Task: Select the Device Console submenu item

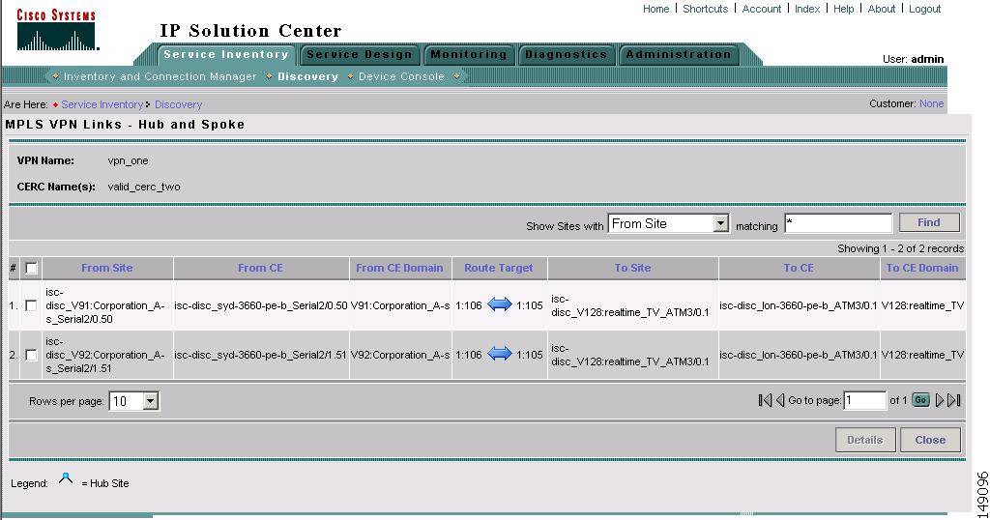Action: pyautogui.click(x=401, y=76)
